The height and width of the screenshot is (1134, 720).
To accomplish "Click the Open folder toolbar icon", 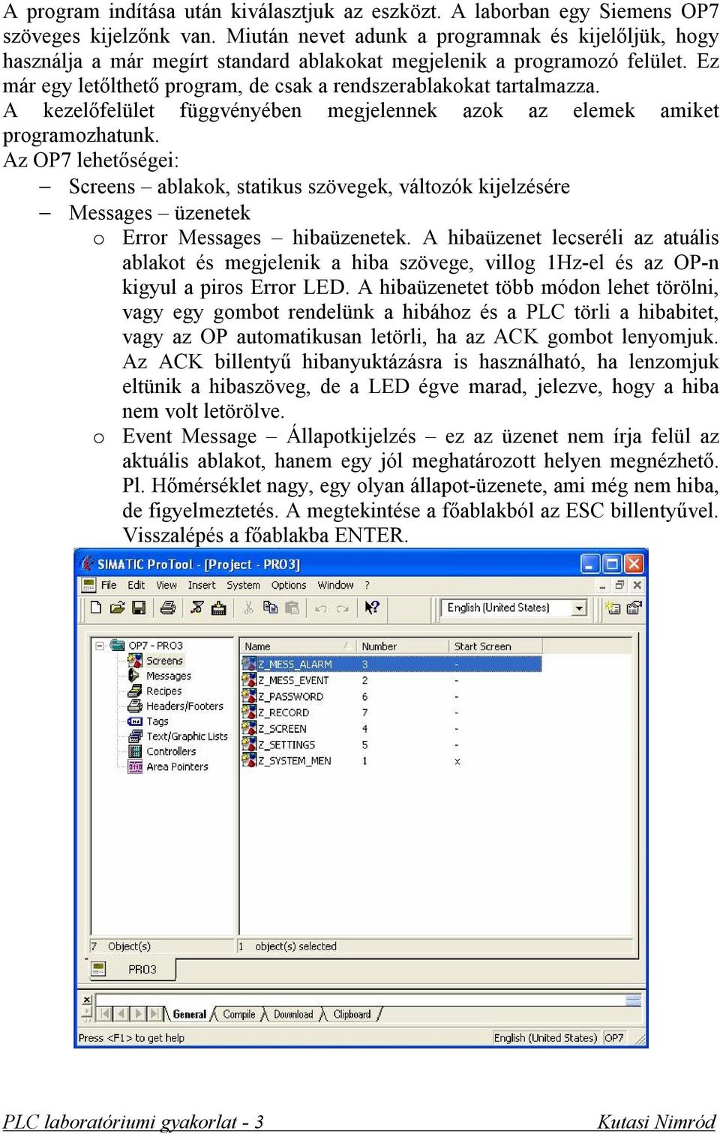I will (x=117, y=607).
